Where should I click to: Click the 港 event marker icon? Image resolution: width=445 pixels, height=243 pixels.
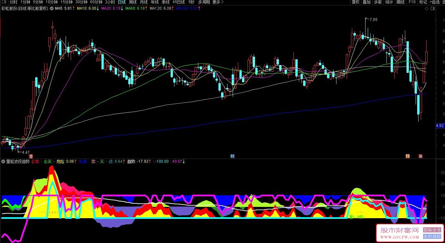click(31, 156)
